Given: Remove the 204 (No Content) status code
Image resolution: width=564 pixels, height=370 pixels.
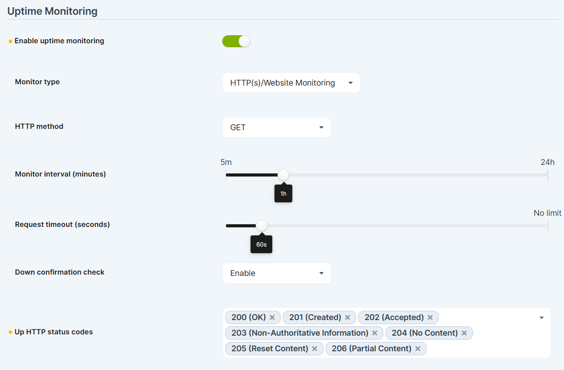Looking at the screenshot, I should [464, 333].
